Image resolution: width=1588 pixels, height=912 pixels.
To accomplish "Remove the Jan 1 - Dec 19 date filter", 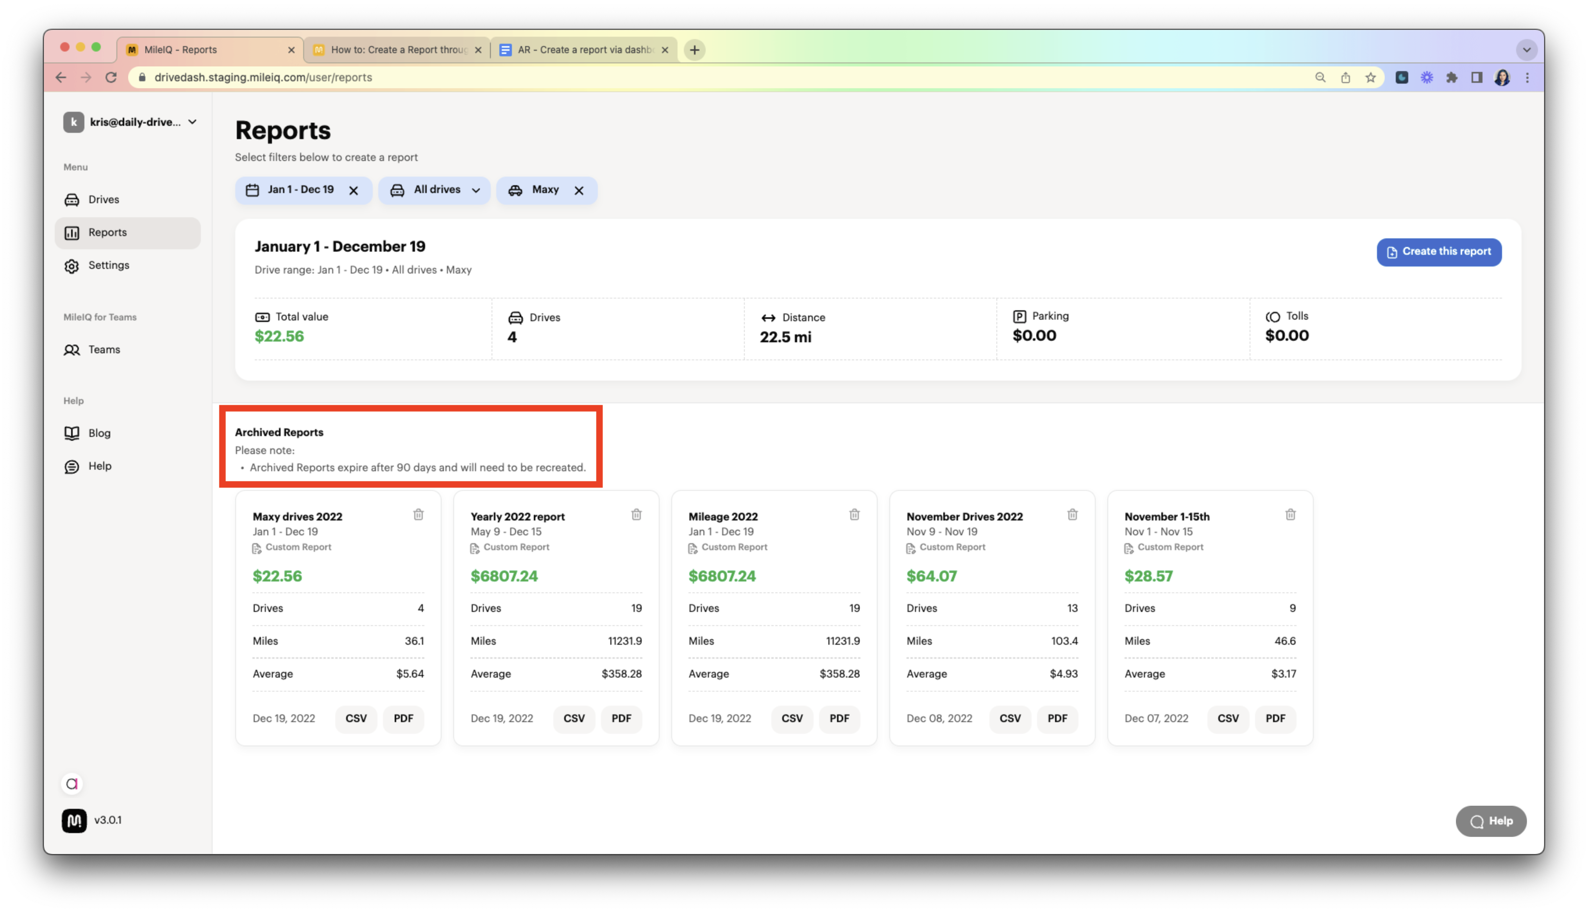I will [x=354, y=190].
